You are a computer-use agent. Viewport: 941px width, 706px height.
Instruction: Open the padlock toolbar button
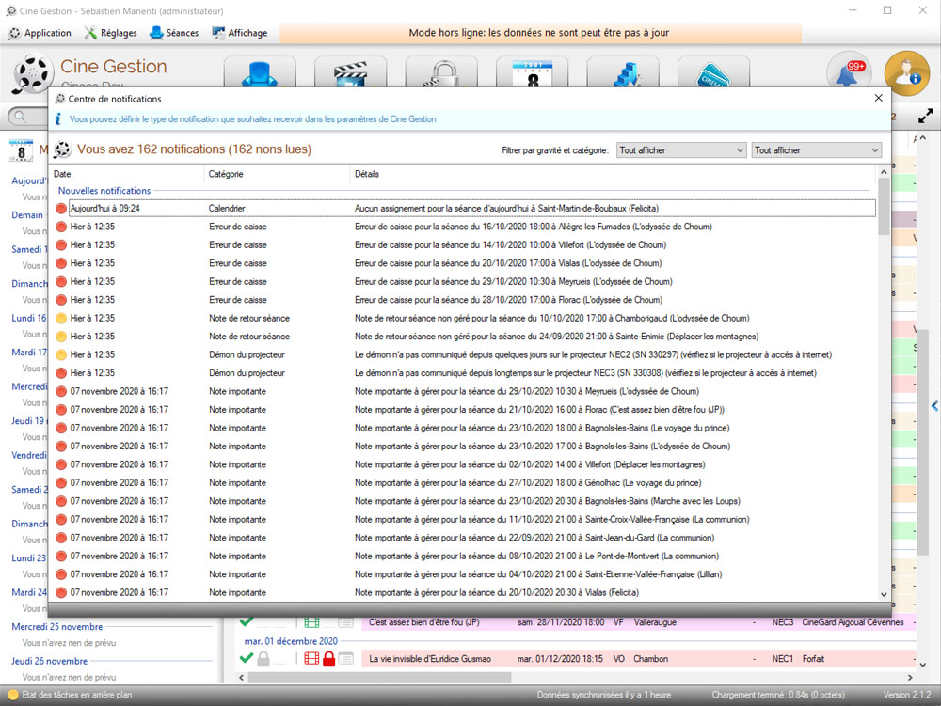(441, 72)
